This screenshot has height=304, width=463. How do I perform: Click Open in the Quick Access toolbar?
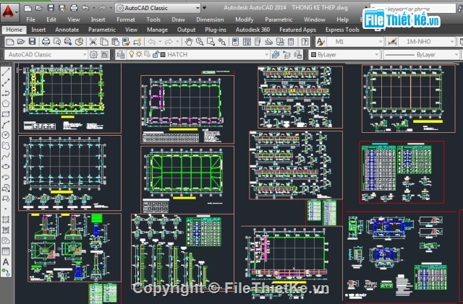tap(39, 8)
